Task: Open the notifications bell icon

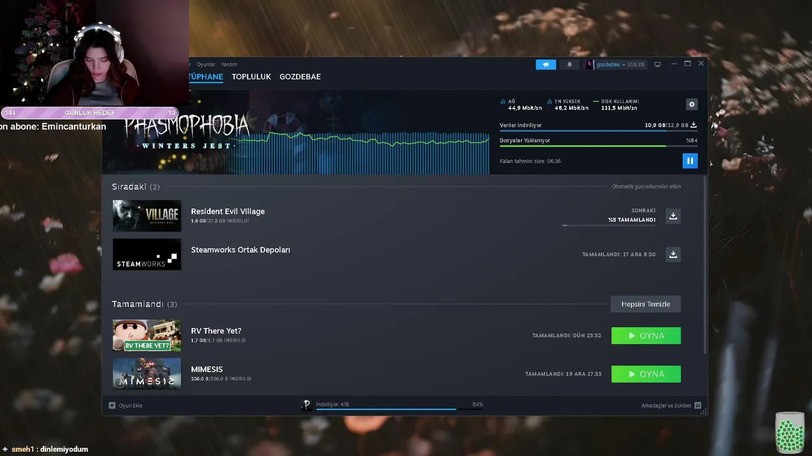Action: [569, 65]
